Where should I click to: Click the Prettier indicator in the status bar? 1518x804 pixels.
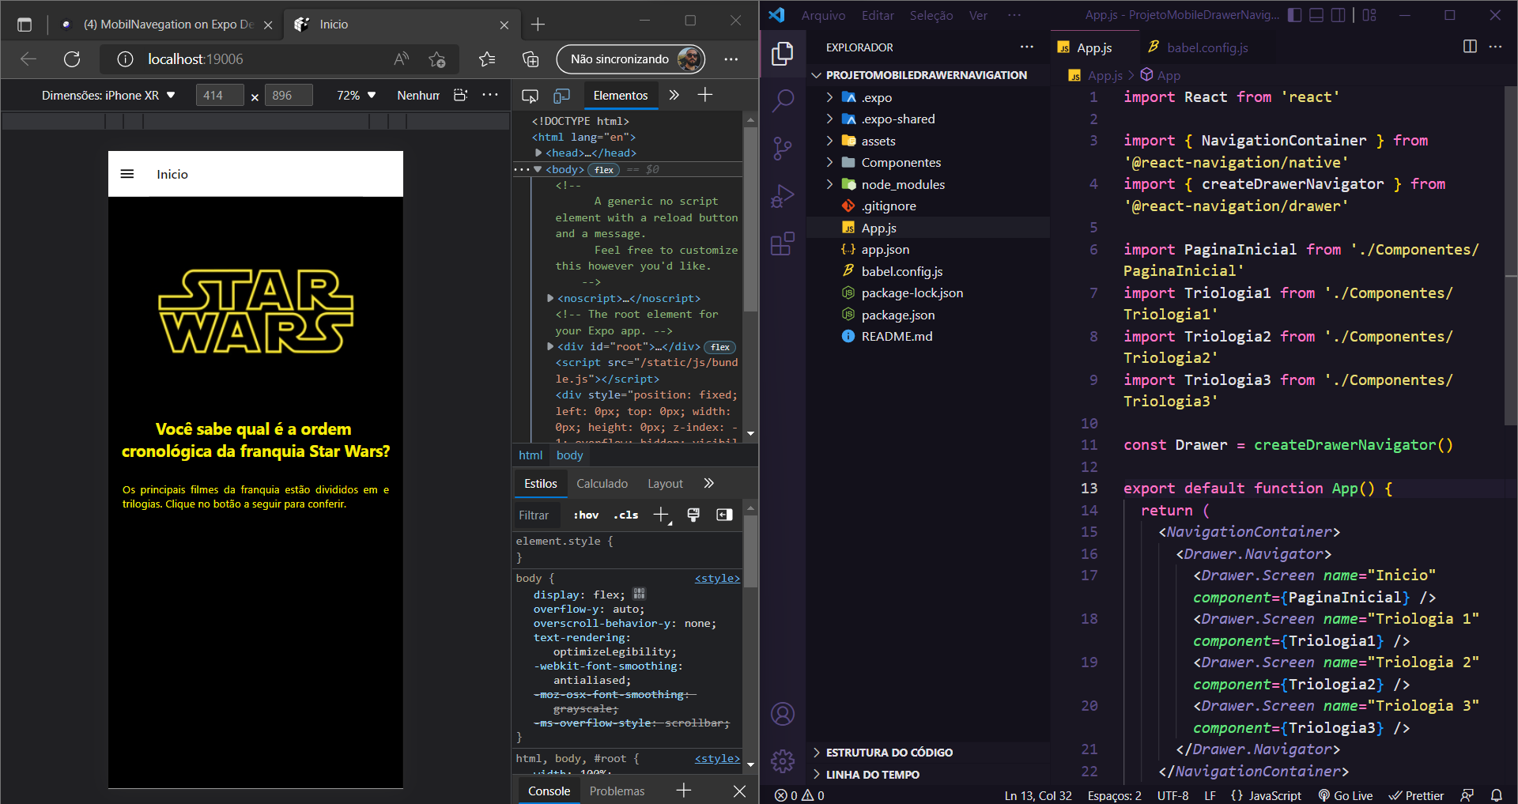[x=1416, y=795]
